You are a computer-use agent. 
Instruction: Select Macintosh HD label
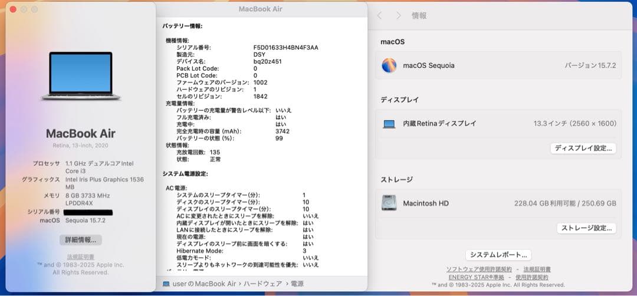[426, 203]
